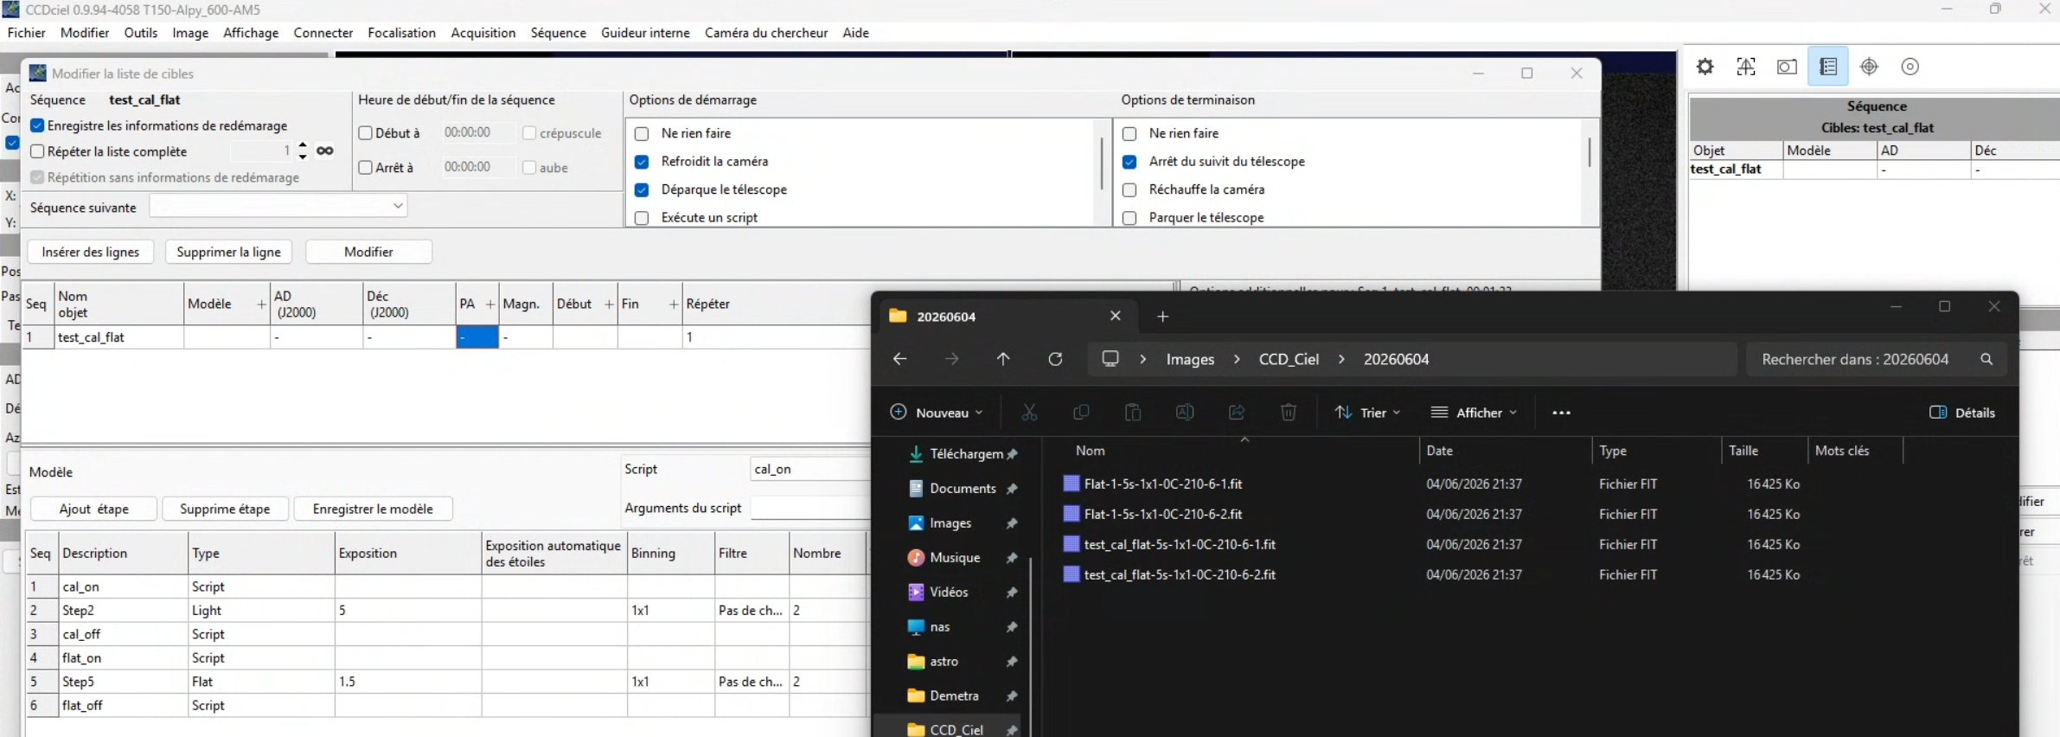Click the Copy icon in Explorer toolbar
2060x737 pixels.
click(1081, 413)
